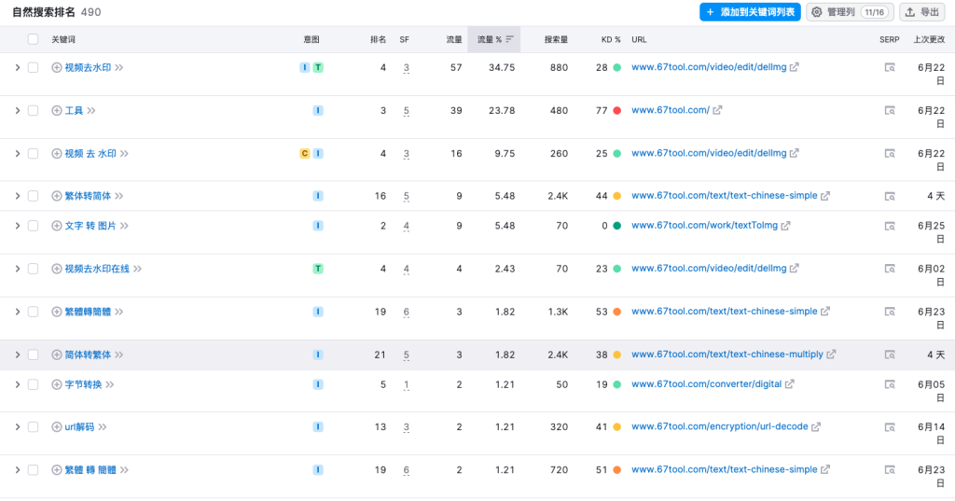Click the T intent badge for 视频去水印在线
Screen dimensions: 955x501
(318, 269)
